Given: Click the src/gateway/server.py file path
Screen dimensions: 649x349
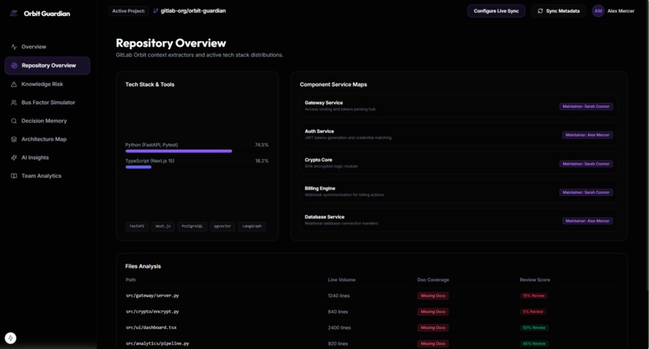Looking at the screenshot, I should [152, 296].
